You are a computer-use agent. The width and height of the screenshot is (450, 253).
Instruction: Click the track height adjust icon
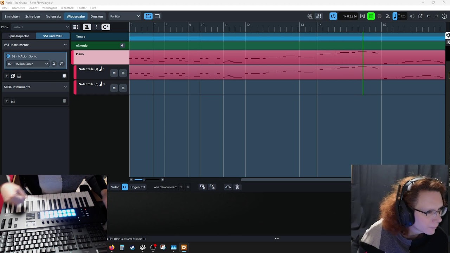pos(76,27)
